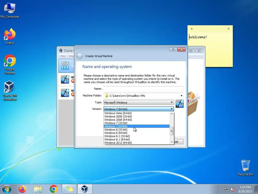Switch to VirtualBox taskbar item
The height and width of the screenshot is (194, 258).
point(85,189)
